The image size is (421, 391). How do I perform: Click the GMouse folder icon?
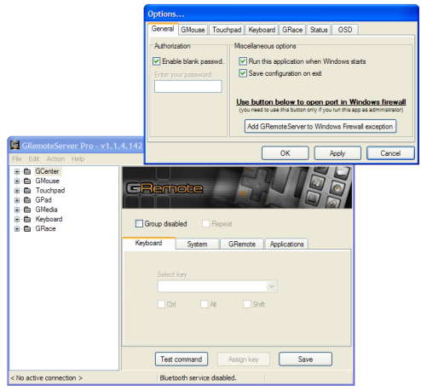[27, 181]
